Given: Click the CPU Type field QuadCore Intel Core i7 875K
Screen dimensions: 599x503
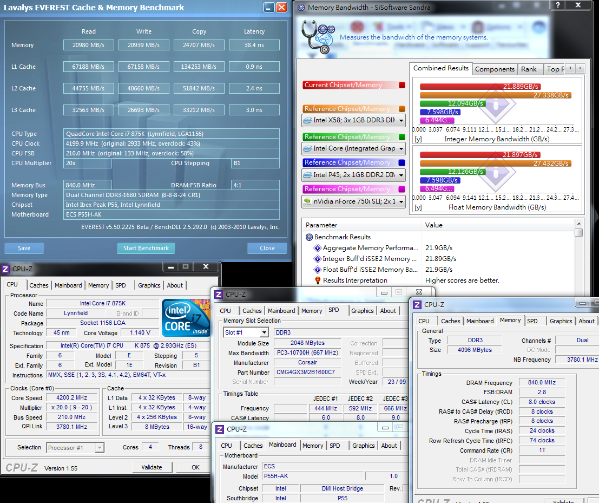Looking at the screenshot, I should (x=171, y=134).
